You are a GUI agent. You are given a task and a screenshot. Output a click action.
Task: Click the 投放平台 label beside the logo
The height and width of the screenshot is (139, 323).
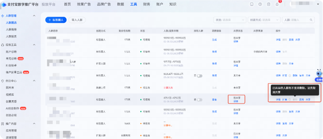(48, 4)
